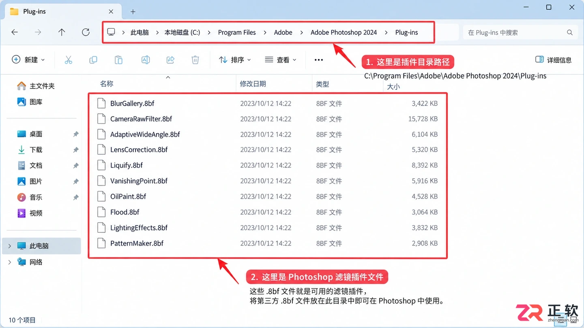
Task: Click the Rename icon in toolbar
Action: coord(145,60)
